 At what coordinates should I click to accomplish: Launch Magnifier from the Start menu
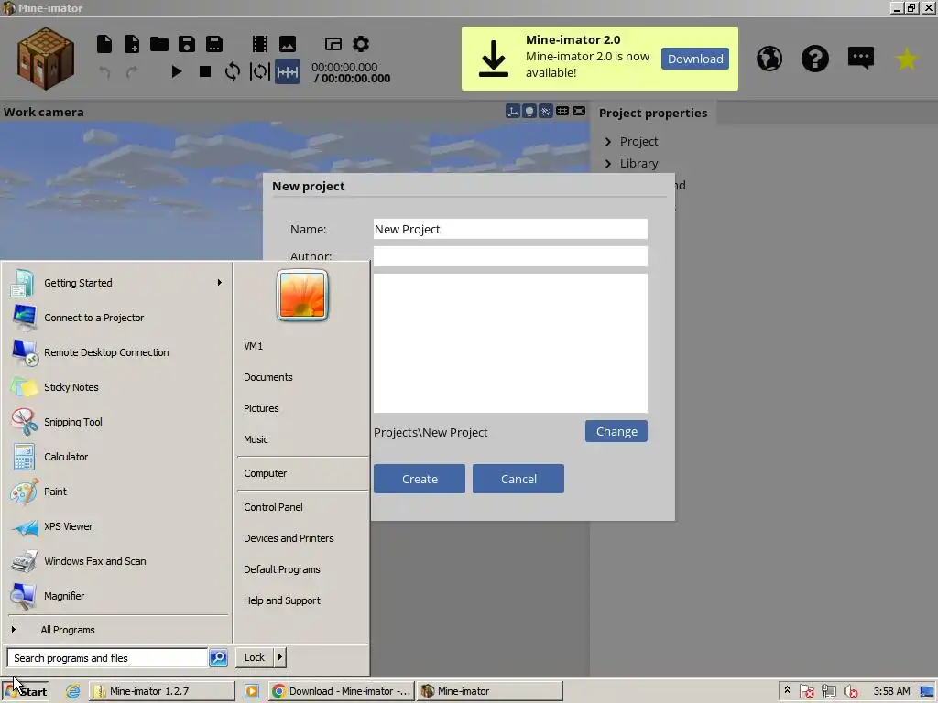coord(117,596)
